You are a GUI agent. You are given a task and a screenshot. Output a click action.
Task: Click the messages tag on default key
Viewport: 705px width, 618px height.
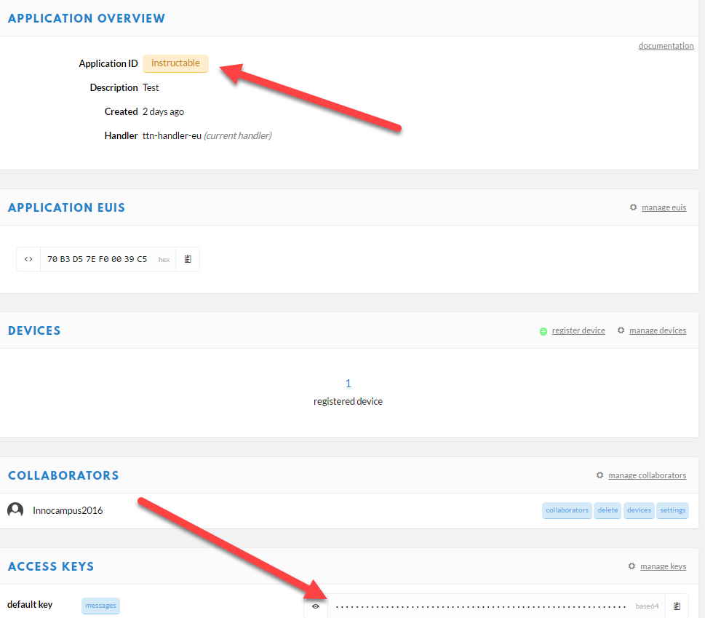tap(100, 606)
